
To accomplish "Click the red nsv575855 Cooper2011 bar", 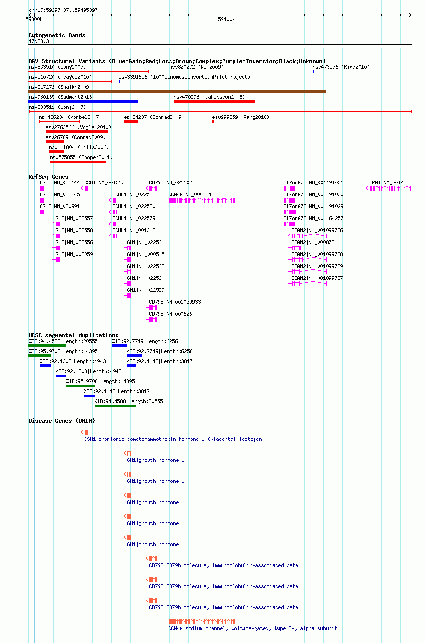I will [78, 161].
